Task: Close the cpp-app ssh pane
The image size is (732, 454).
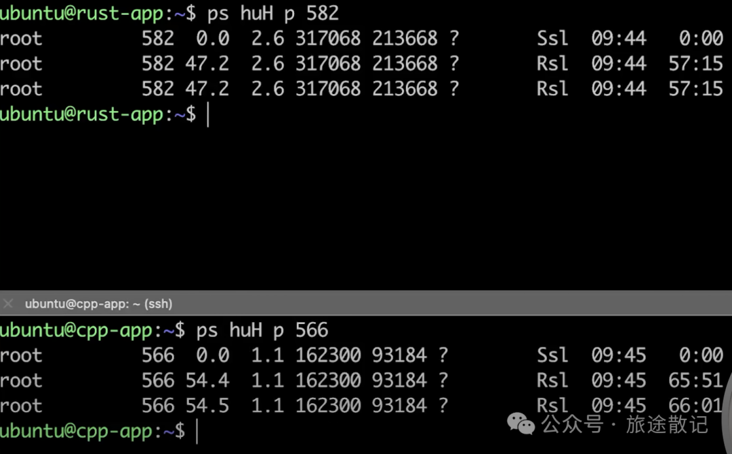Action: pyautogui.click(x=8, y=304)
